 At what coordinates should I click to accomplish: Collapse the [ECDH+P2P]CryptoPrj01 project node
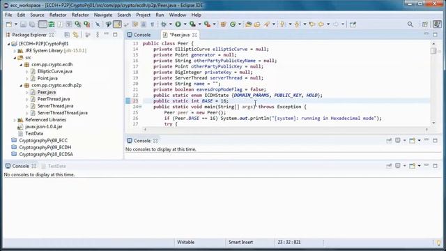point(8,44)
